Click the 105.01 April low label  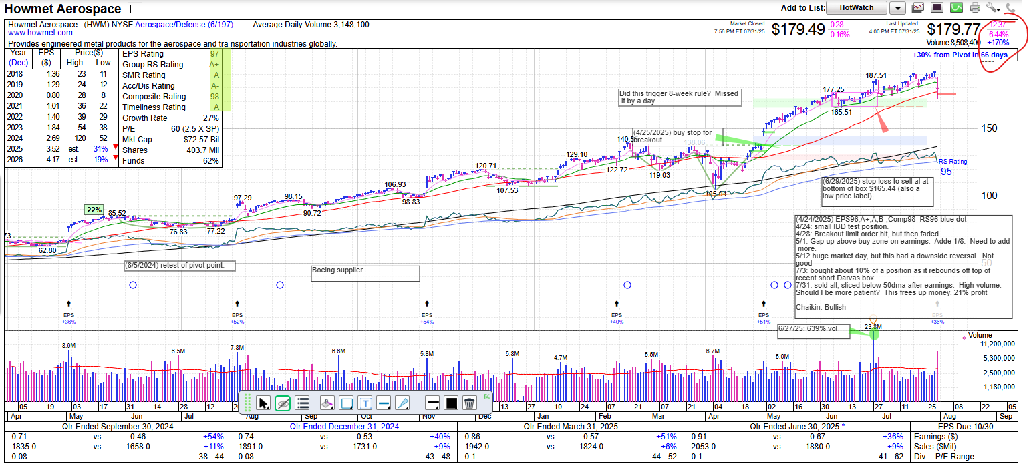pos(716,194)
